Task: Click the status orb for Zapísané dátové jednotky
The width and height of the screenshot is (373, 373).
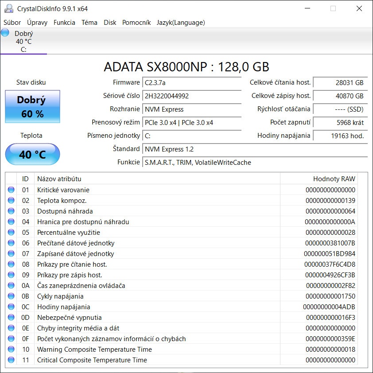Action: pos(11,253)
